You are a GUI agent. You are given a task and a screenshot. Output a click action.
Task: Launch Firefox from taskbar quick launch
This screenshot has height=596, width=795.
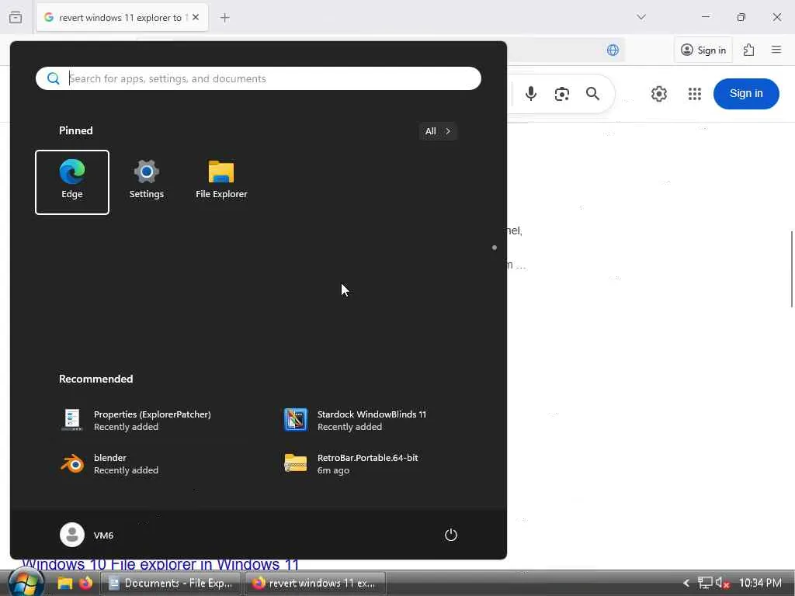(85, 584)
